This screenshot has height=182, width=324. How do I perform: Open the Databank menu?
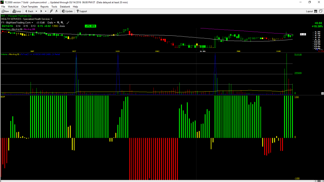click(x=65, y=7)
